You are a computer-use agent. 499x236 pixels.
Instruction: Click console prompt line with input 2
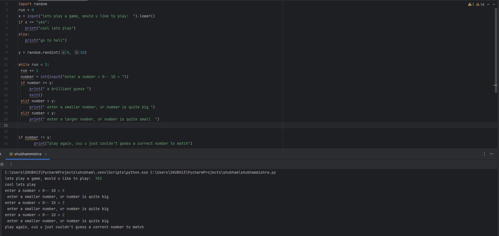tap(35, 215)
